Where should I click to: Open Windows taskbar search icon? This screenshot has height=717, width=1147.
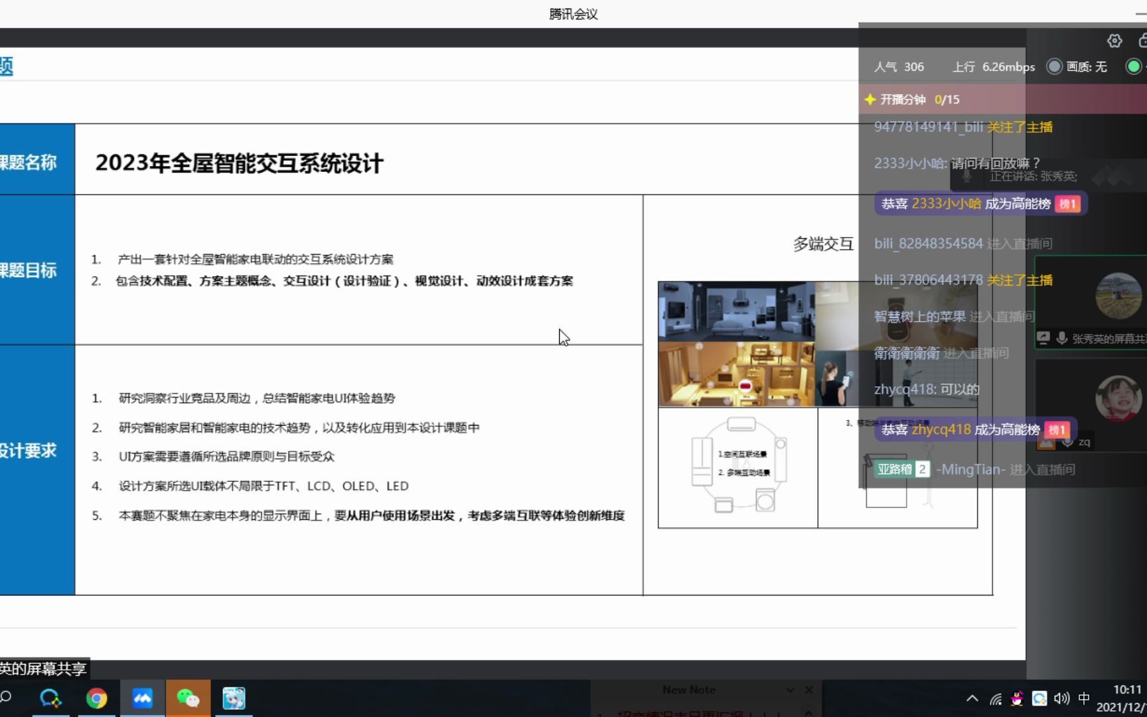point(6,698)
